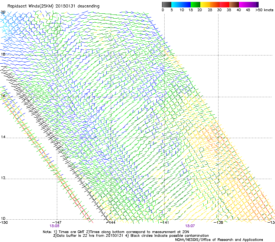Image resolution: width=275 pixels, height=242 pixels.
Task: Click the longitude label '-138'
Action: (x=219, y=223)
